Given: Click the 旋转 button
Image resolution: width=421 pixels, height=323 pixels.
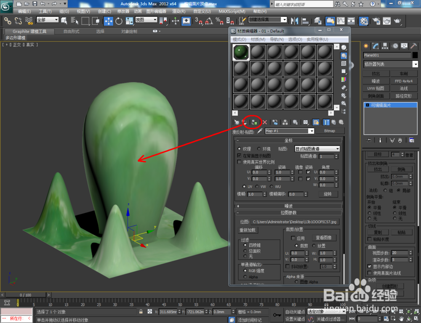Looking at the screenshot, I should tap(328, 194).
